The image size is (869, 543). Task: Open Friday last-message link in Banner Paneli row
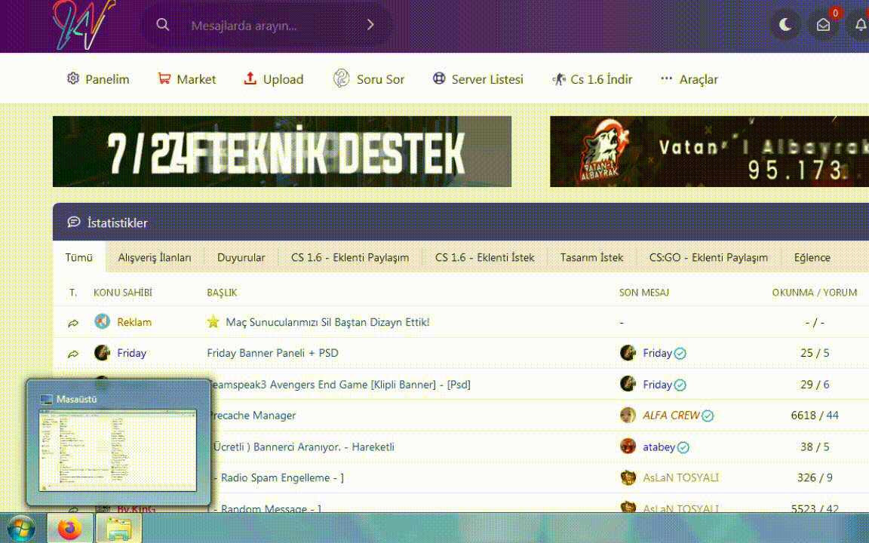[657, 353]
